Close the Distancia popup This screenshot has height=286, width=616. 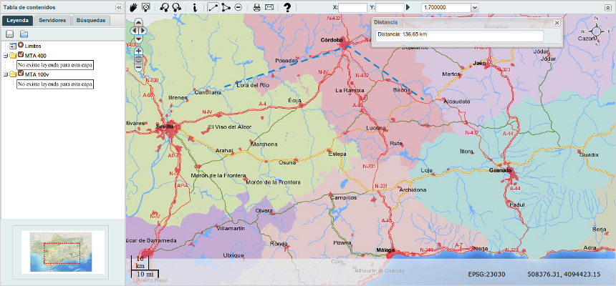(557, 23)
